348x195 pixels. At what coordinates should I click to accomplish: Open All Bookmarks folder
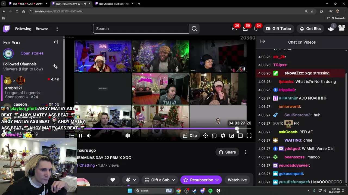pos(336,18)
